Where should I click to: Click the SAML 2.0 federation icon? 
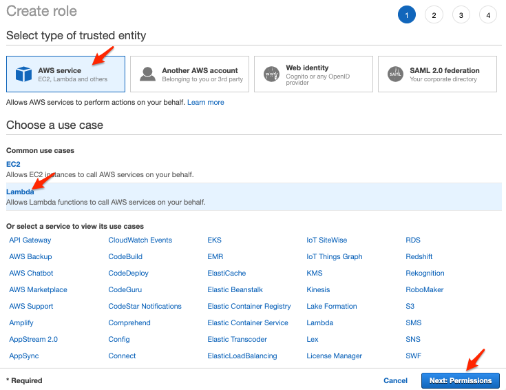tap(395, 74)
